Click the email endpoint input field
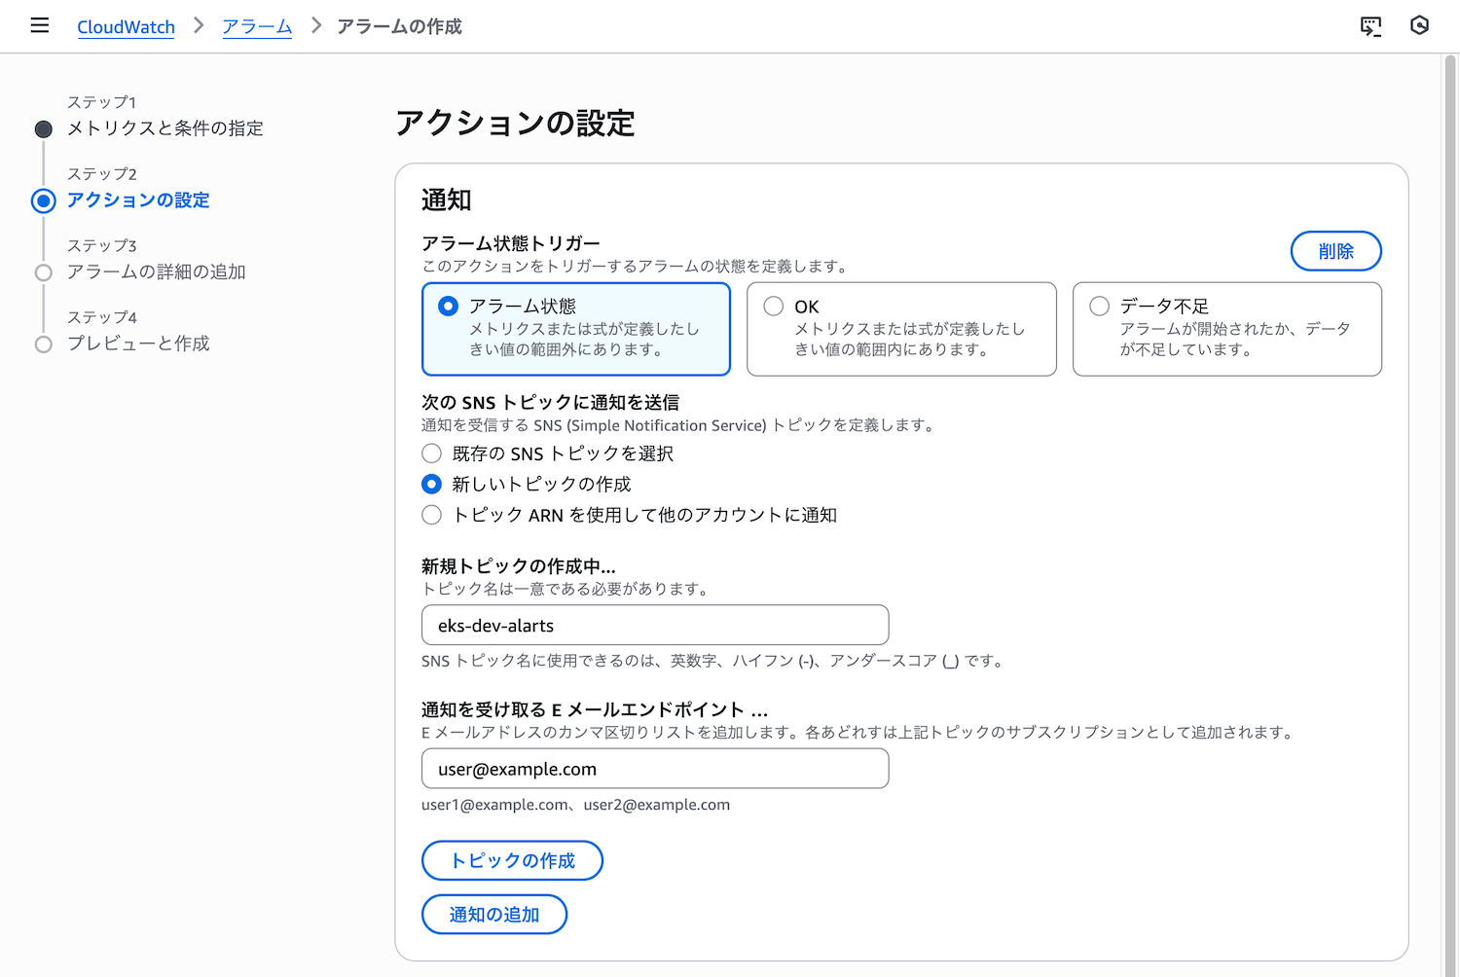Screen dimensions: 1460x977 pos(654,769)
